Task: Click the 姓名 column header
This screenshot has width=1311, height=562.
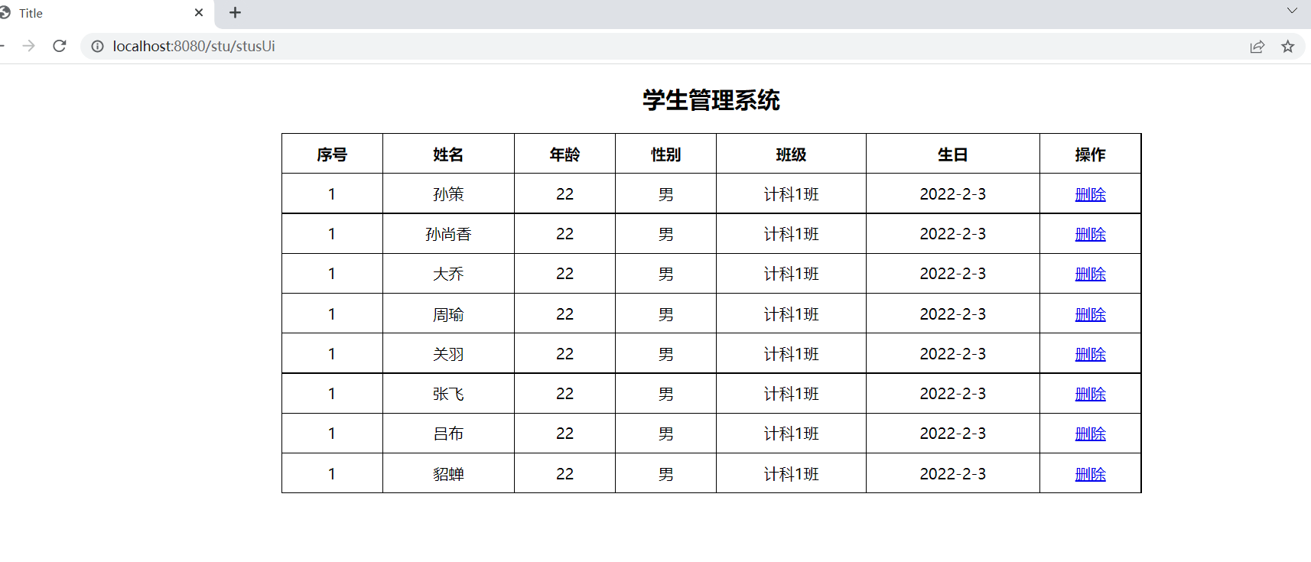Action: [x=448, y=154]
